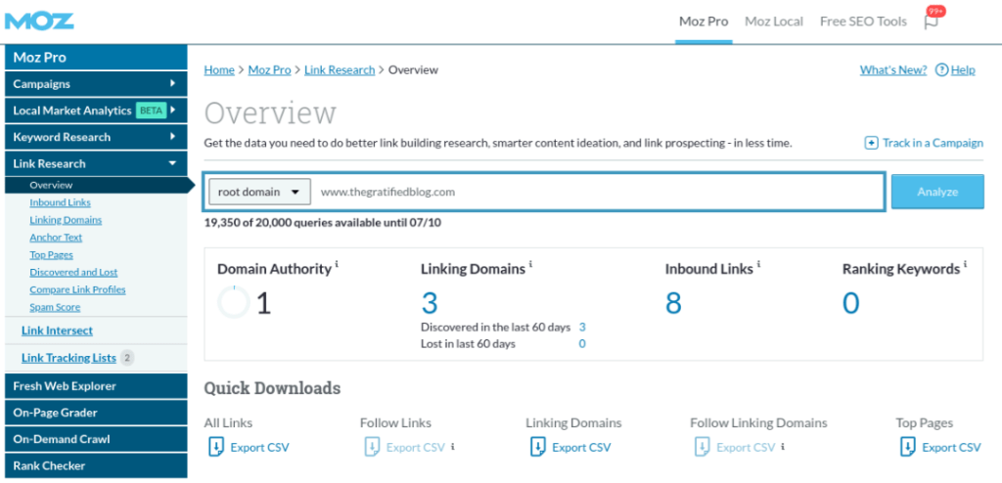Screen dimensions: 1002x483
Task: Open the Top Pages sidebar link
Action: pos(51,254)
